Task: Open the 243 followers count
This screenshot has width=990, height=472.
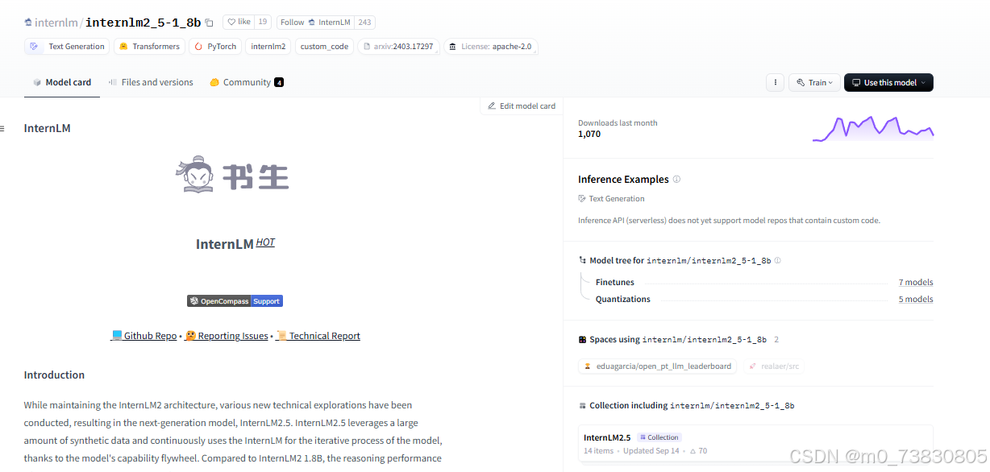Action: 364,23
